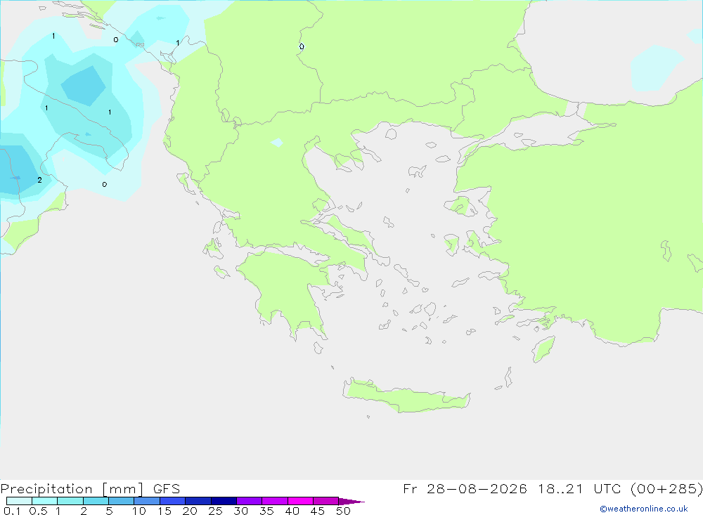Select the 45–50 mm legend color swatch

tap(326, 501)
